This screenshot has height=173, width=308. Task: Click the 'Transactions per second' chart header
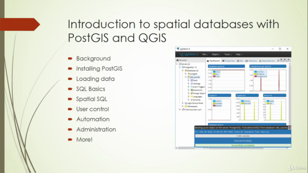pos(268,66)
